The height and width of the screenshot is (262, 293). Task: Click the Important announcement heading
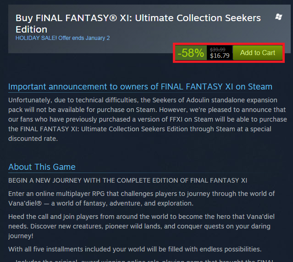point(140,87)
